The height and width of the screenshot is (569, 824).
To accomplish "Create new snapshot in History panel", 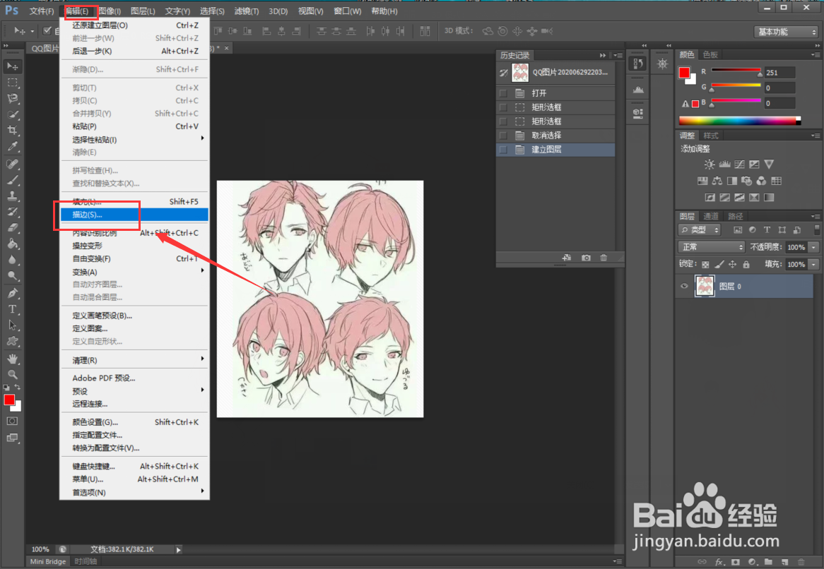I will (585, 258).
